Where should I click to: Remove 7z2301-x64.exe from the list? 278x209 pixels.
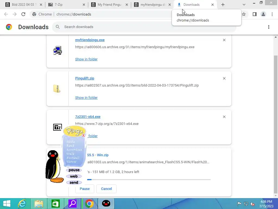pos(224,117)
